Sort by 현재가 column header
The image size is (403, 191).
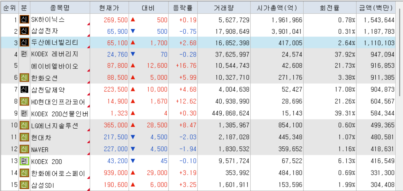coord(109,8)
